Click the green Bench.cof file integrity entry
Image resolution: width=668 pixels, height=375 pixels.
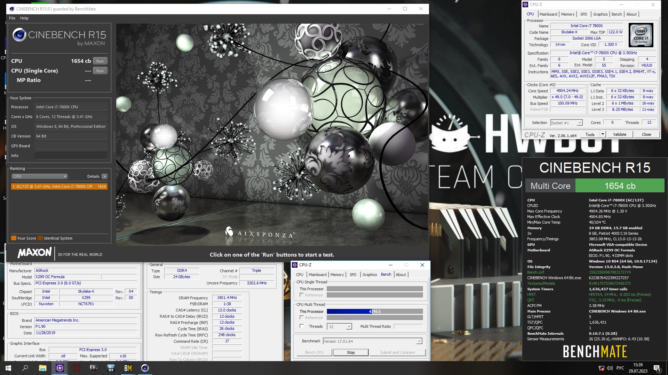pos(536,272)
